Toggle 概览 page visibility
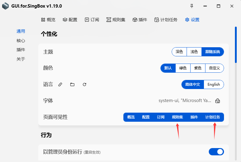Viewport: 241px width, 162px height. point(131,117)
